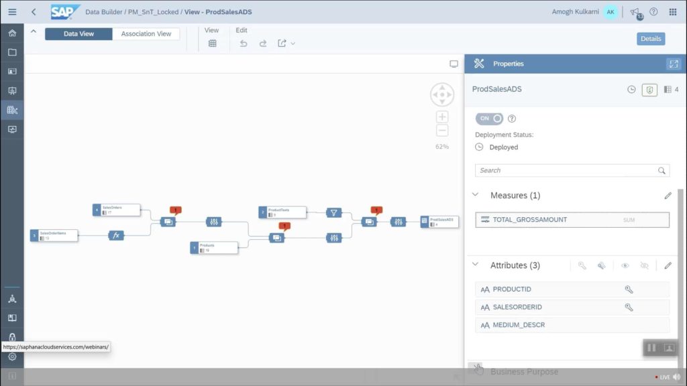Open the Settings gear in sidebar
Screen dimensions: 687x386
(x=12, y=357)
